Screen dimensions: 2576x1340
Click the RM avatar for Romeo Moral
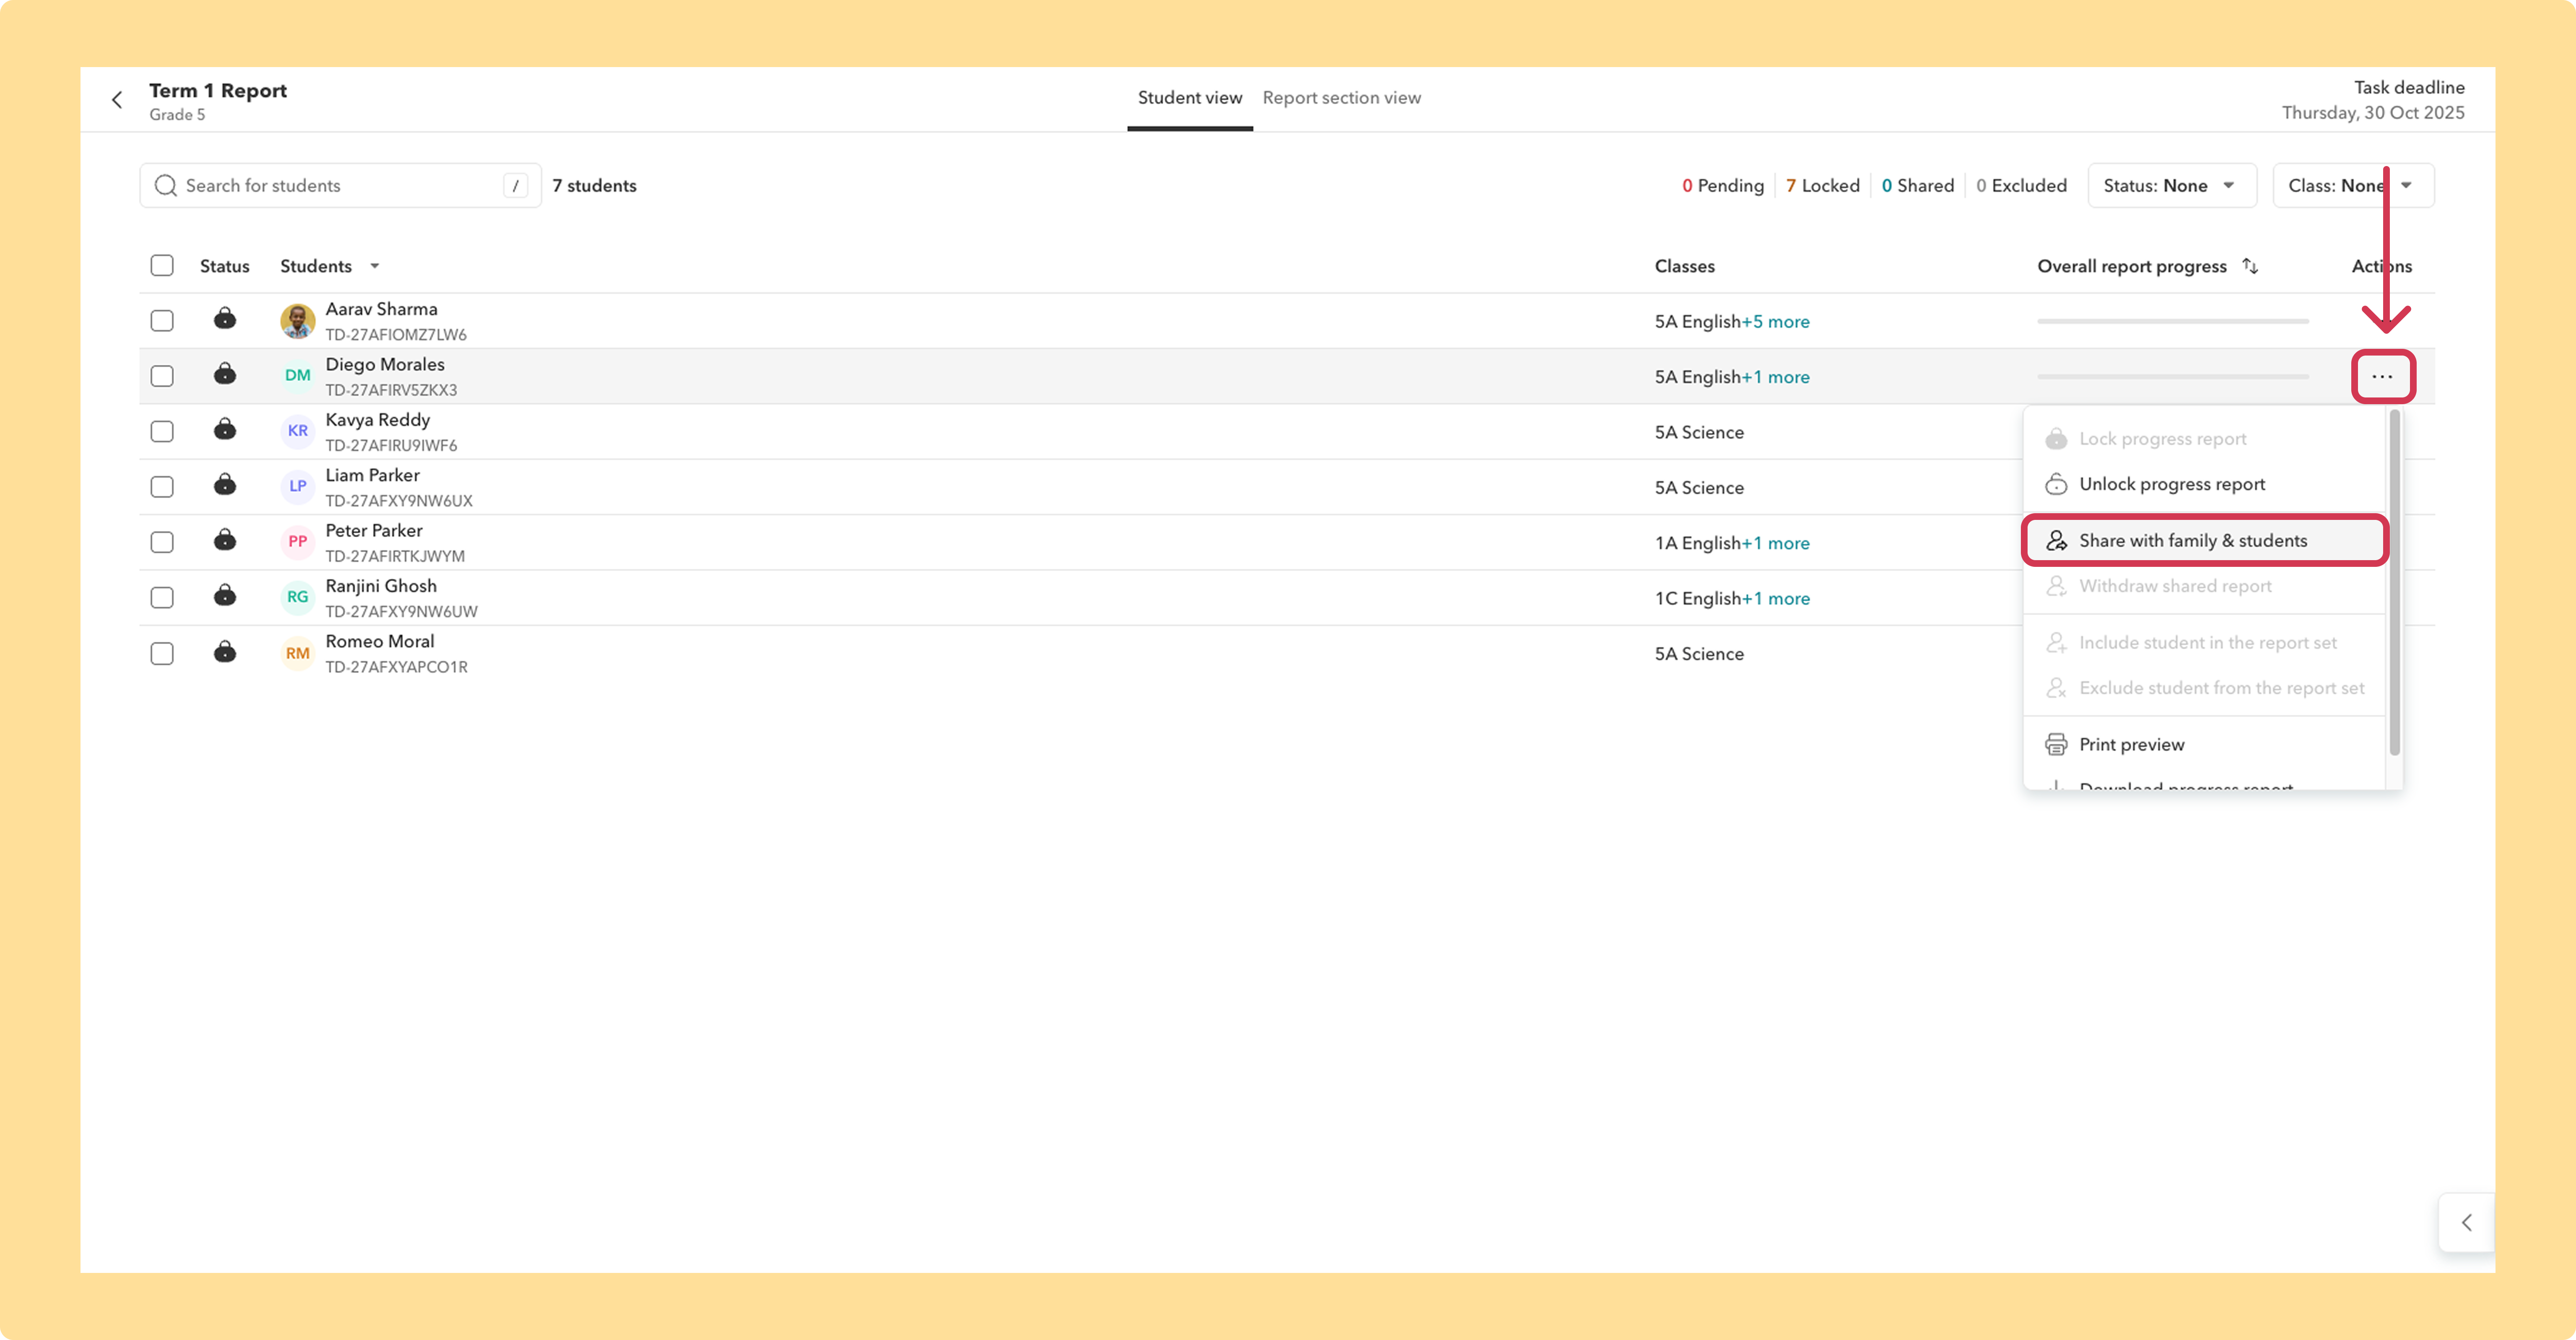[298, 653]
